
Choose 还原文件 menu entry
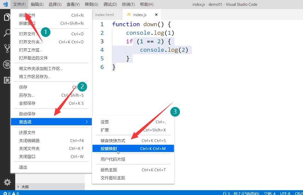(51, 133)
